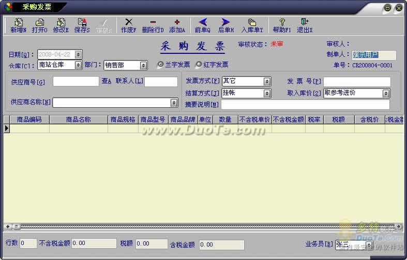Click the 商品编码 column header

29,120
